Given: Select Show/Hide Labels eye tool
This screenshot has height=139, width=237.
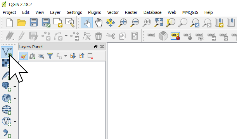Looking at the screenshot, I should (x=199, y=36).
